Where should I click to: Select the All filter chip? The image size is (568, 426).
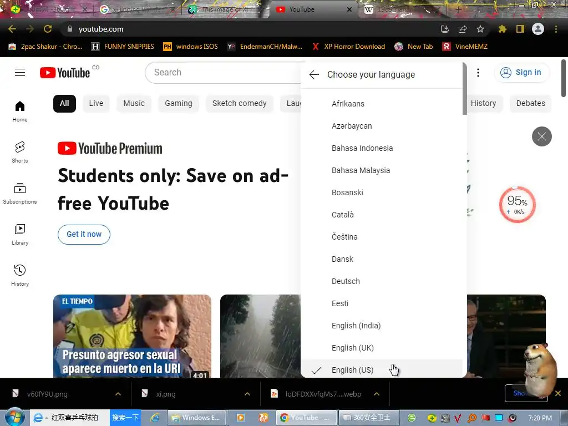[x=64, y=104]
